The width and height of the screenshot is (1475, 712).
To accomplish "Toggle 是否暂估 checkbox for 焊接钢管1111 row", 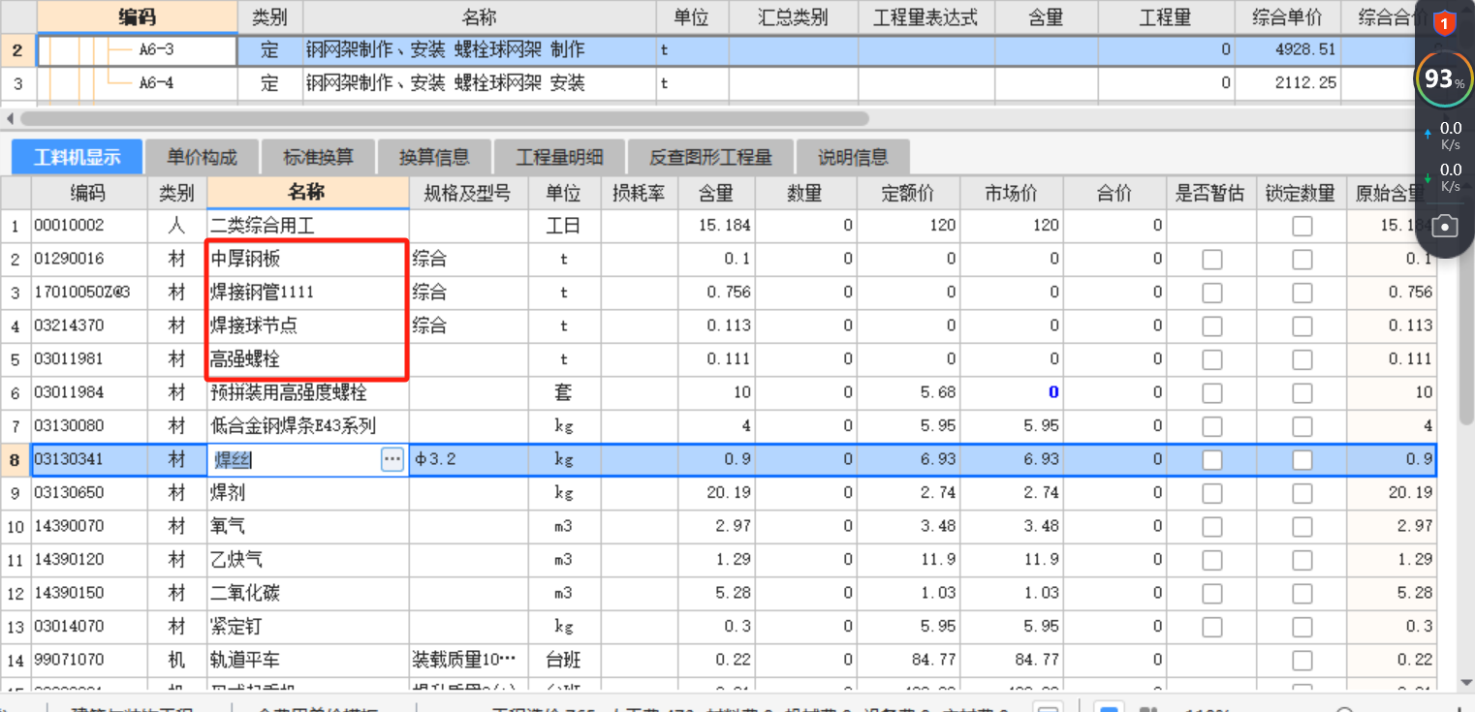I will [x=1211, y=293].
